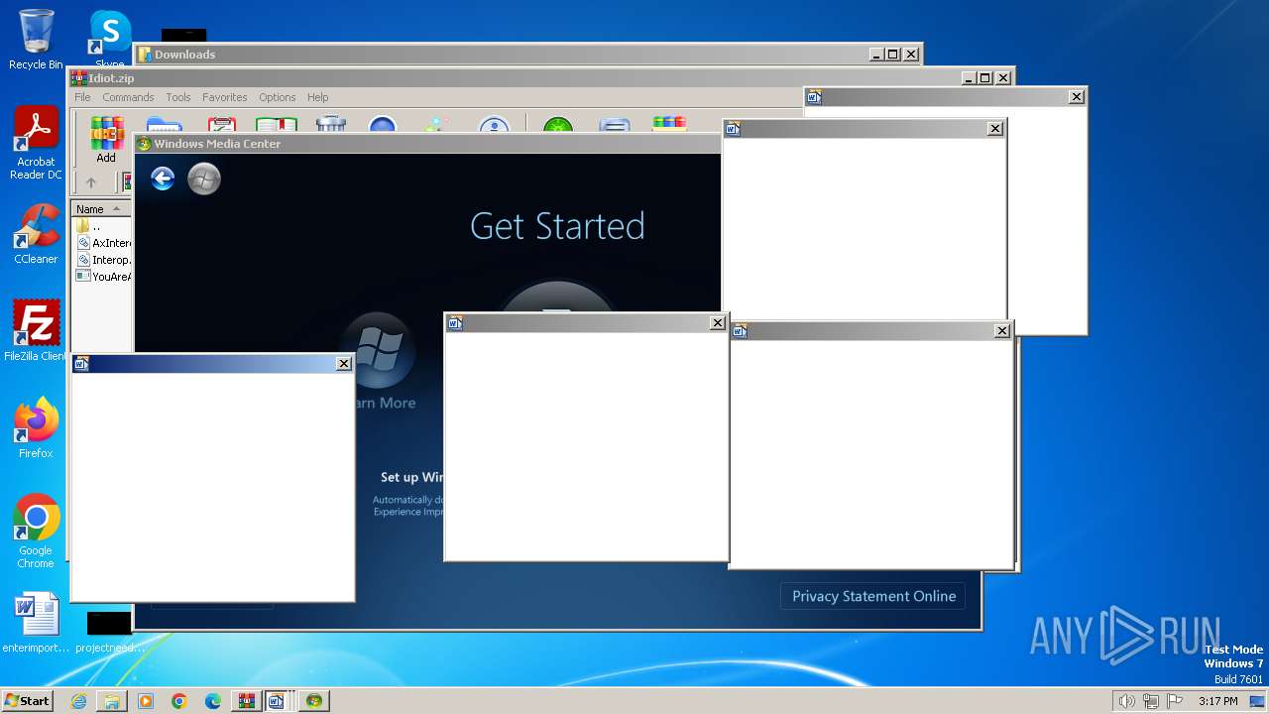This screenshot has height=714, width=1269.
Task: Go back in Windows Media Center
Action: [x=163, y=178]
